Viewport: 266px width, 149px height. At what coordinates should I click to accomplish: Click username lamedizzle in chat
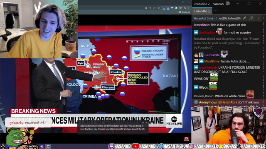coord(202,25)
